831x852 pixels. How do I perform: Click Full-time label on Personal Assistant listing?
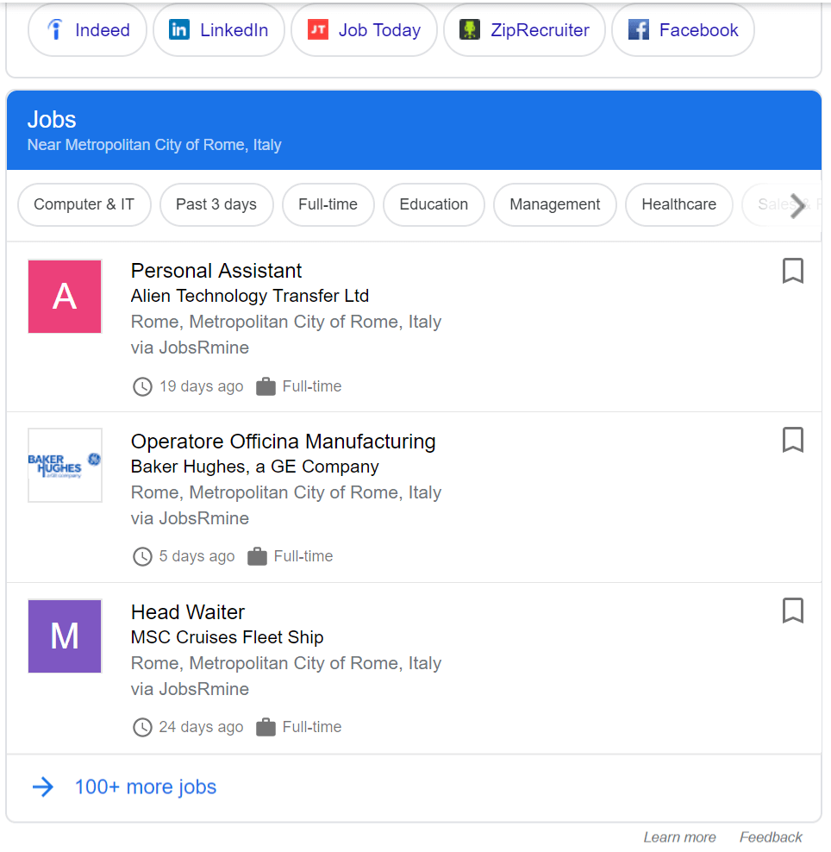pos(312,386)
